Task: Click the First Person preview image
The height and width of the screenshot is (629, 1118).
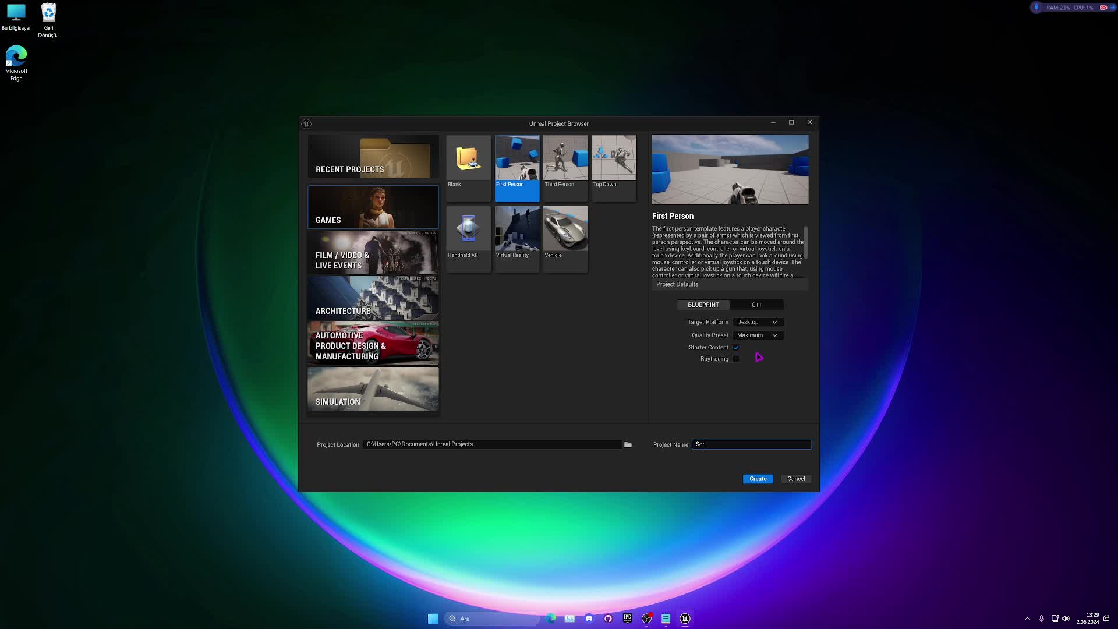Action: [730, 169]
